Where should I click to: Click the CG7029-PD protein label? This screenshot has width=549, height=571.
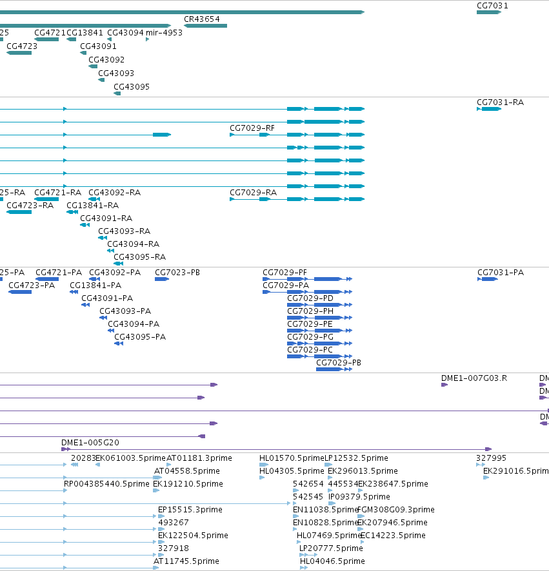(310, 298)
